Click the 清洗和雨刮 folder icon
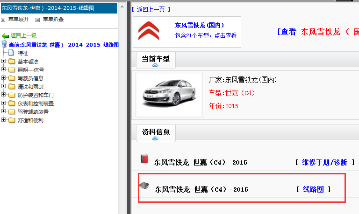This screenshot has width=359, height=214. (12, 87)
